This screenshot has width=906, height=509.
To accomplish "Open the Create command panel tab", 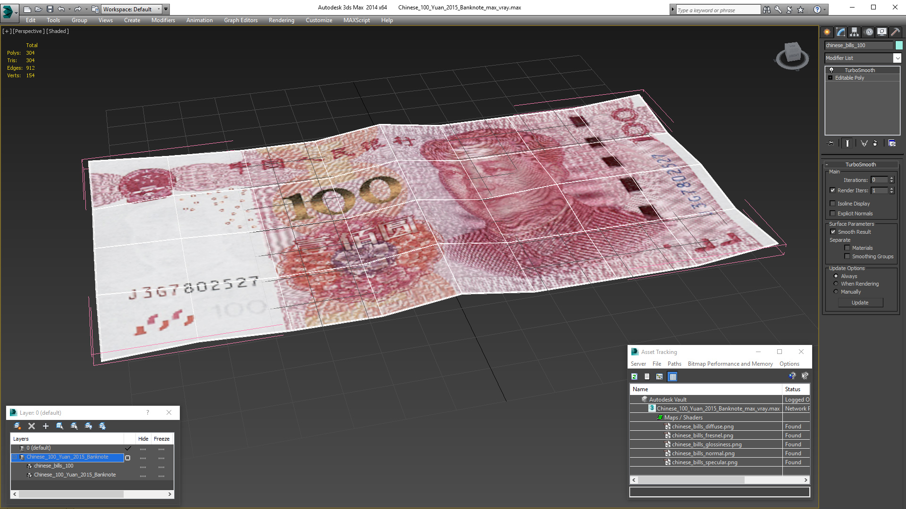I will pyautogui.click(x=827, y=32).
